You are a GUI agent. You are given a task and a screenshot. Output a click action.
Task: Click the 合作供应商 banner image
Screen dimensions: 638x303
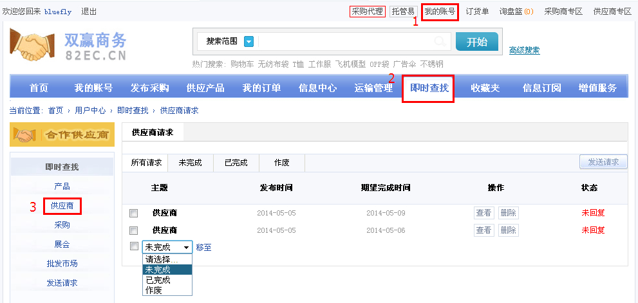tap(62, 135)
